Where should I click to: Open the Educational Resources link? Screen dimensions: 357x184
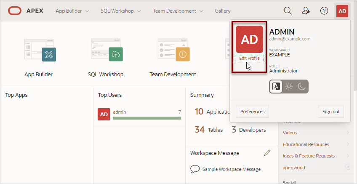pos(306,144)
